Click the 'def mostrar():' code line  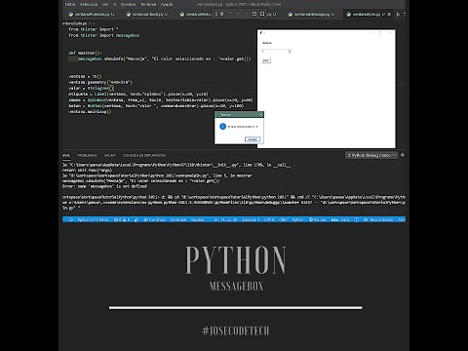(85, 53)
